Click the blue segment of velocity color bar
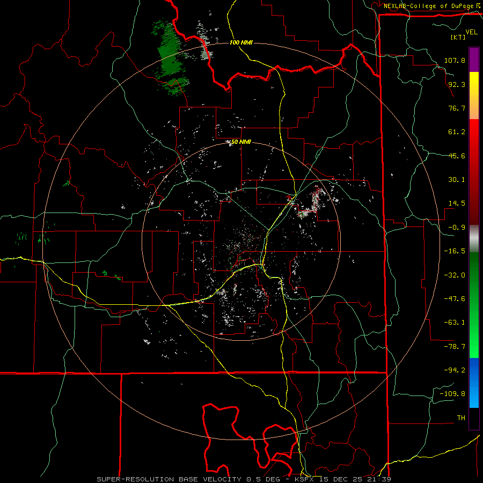483x483 pixels. (474, 383)
